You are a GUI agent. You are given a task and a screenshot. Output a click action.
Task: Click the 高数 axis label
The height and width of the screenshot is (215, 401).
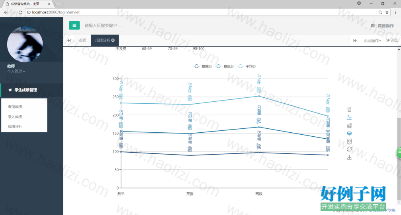259,194
